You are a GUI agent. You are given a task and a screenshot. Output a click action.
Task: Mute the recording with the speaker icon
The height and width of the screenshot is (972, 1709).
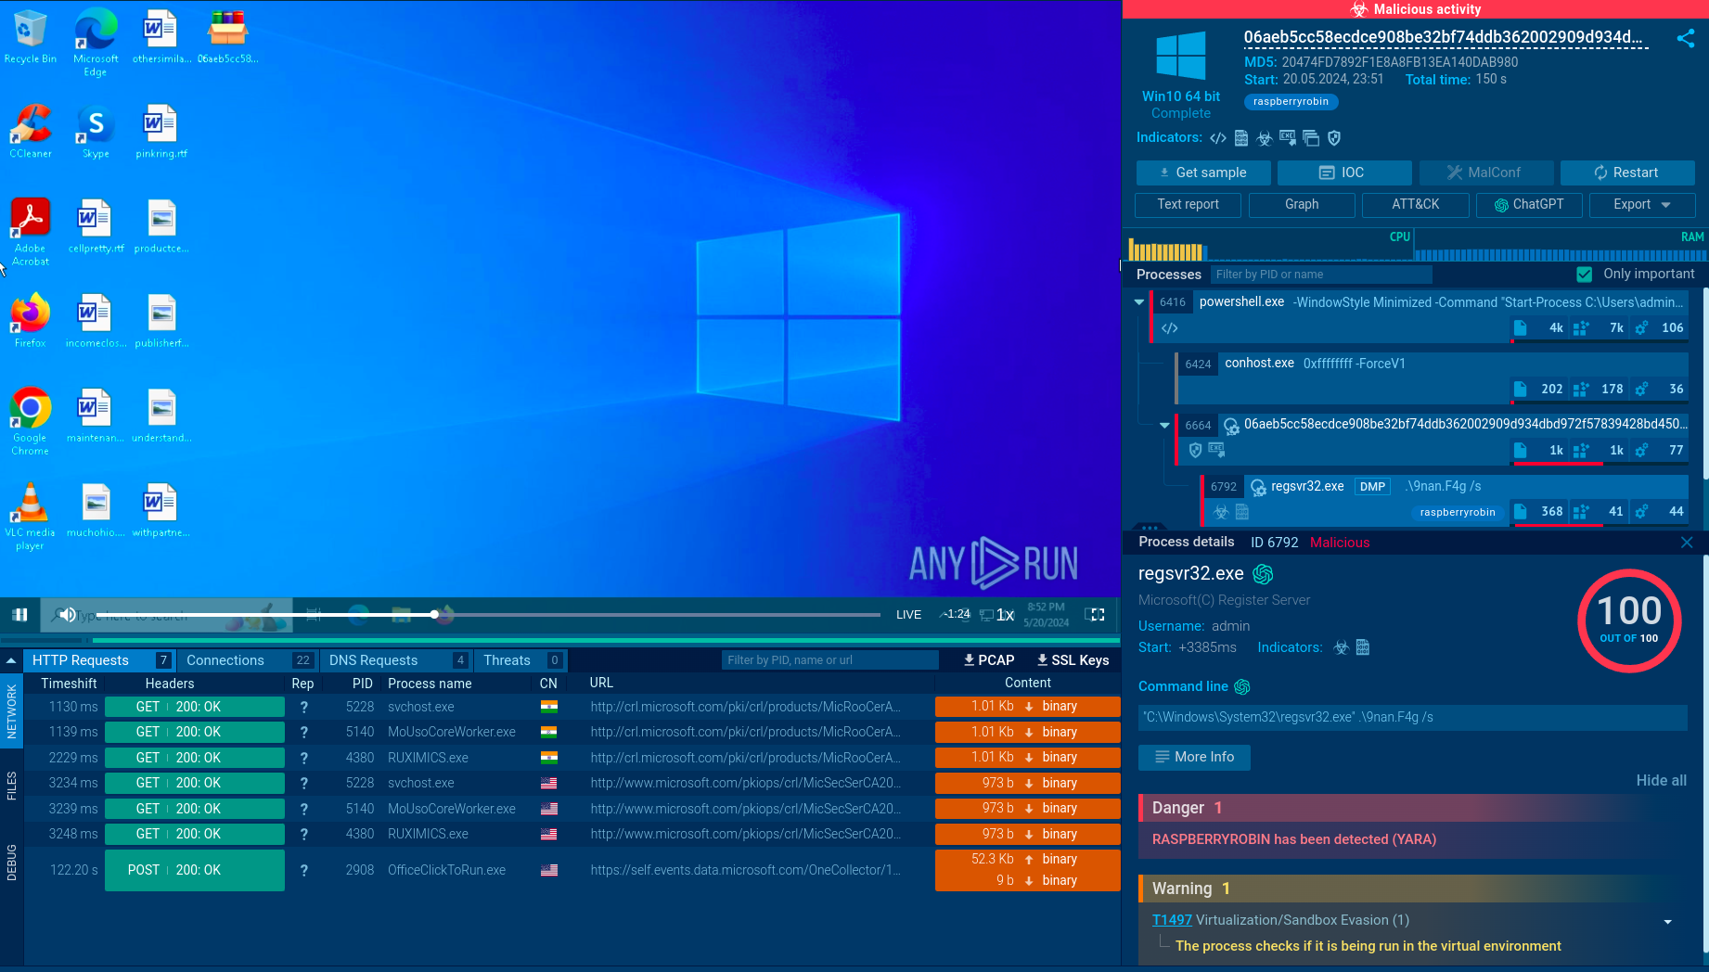(67, 614)
